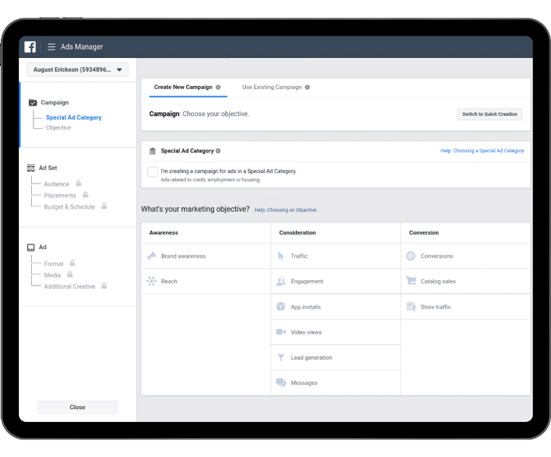Click the Engagement people icon
The image size is (551, 457).
281,281
